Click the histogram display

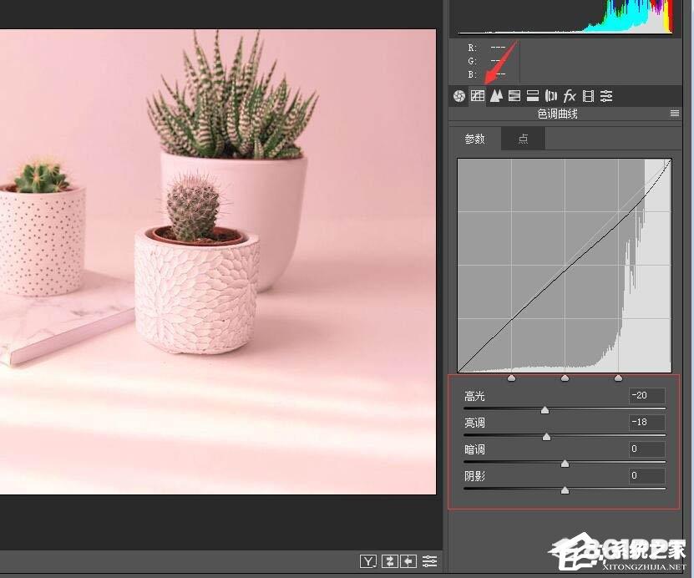click(x=565, y=17)
